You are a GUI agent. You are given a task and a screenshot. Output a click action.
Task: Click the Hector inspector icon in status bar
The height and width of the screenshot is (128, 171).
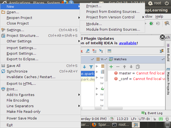pyautogui.click(x=167, y=119)
